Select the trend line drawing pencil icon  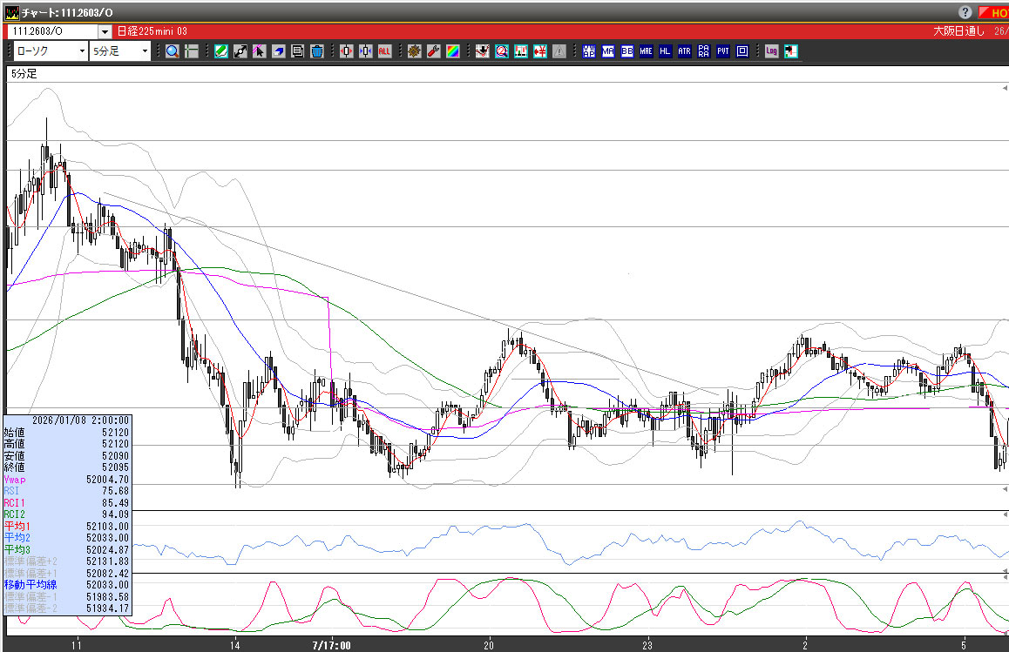click(x=221, y=51)
